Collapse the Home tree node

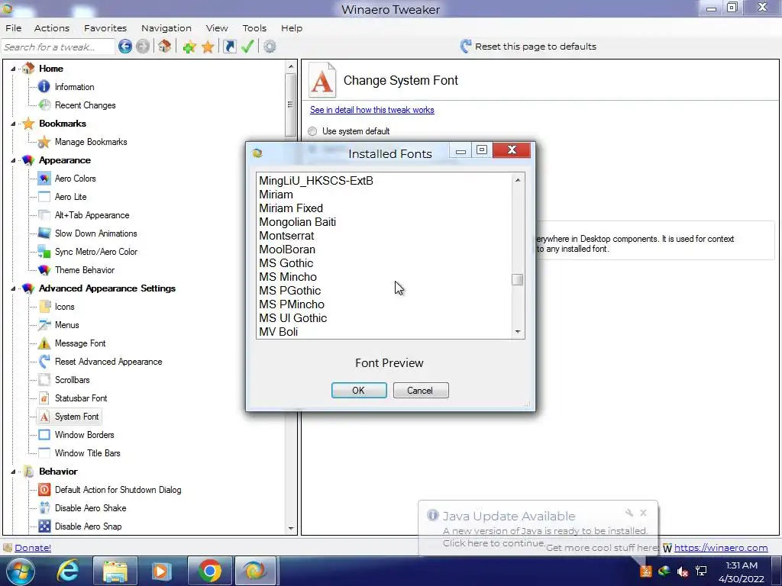pyautogui.click(x=13, y=69)
